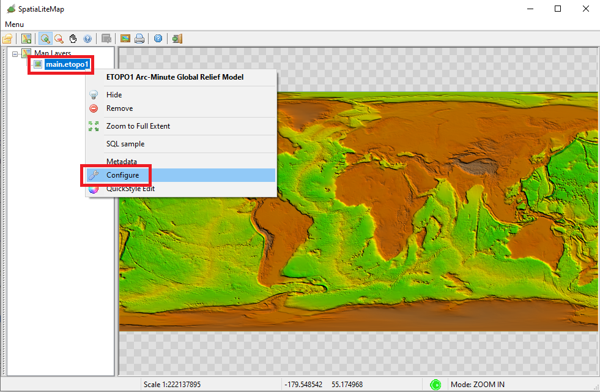Click the -179.548542 longitude coordinate readout

pos(303,384)
